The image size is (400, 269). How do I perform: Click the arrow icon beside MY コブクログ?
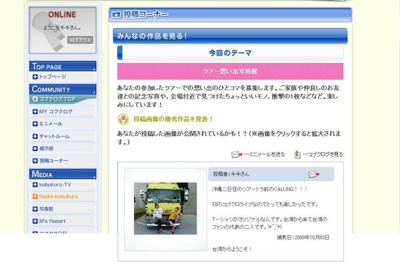tap(35, 111)
